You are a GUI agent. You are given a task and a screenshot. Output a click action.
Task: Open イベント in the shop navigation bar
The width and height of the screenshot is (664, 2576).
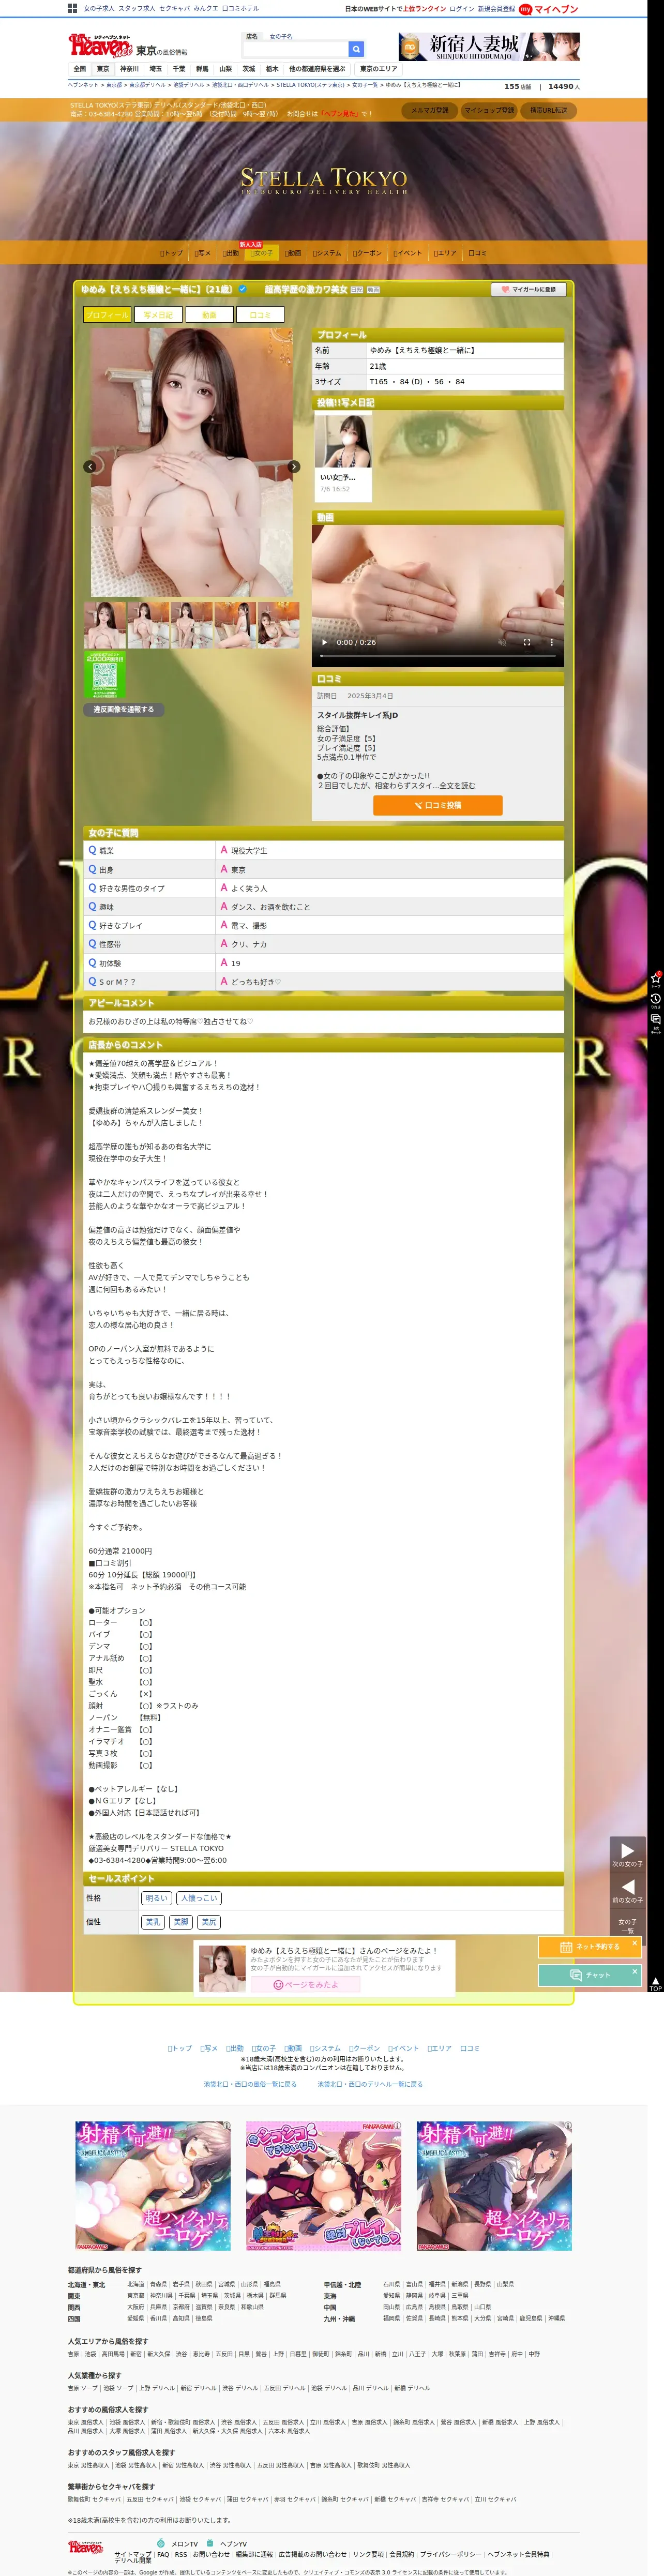point(408,253)
